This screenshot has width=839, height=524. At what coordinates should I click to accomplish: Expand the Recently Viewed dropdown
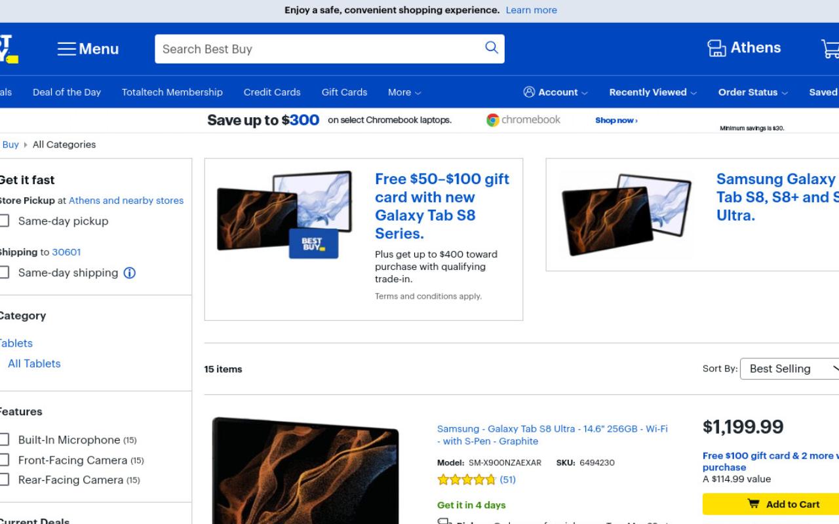[653, 92]
